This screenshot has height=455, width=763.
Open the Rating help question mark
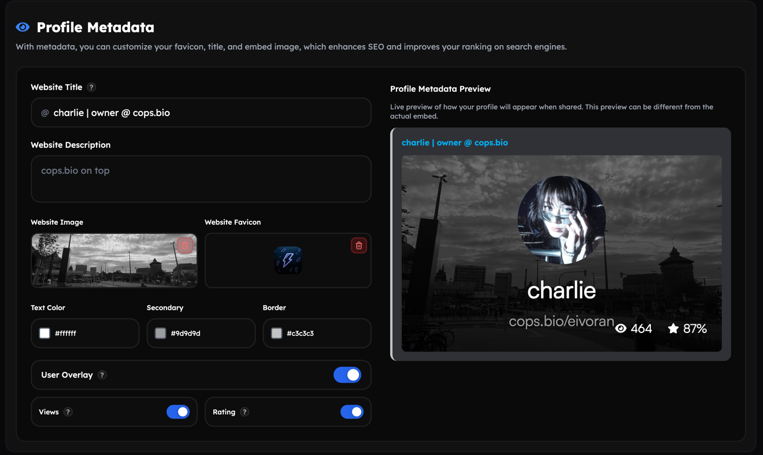point(245,412)
